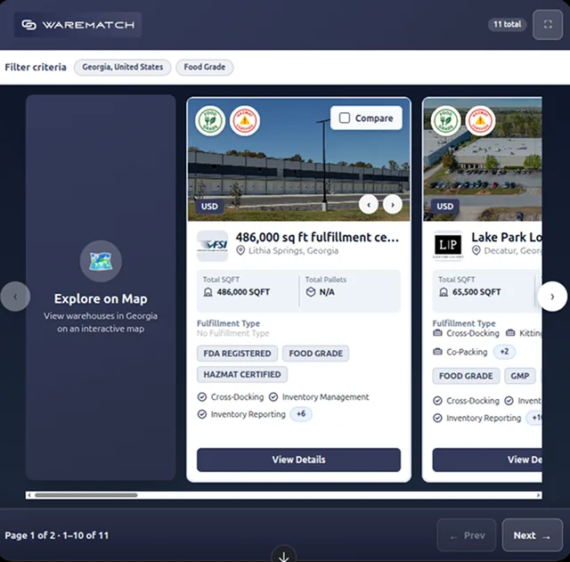Click the disabled Prev page button
Image resolution: width=570 pixels, height=562 pixels.
point(467,535)
